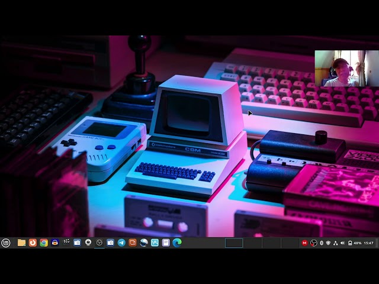
Task: Open the notes document icon in taskbar
Action: pos(166,243)
